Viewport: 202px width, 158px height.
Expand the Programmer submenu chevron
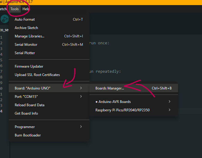pos(81,127)
